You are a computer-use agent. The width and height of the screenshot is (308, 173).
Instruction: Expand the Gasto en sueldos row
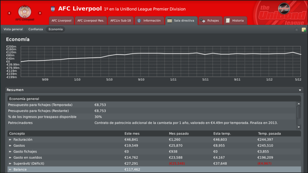point(10,158)
